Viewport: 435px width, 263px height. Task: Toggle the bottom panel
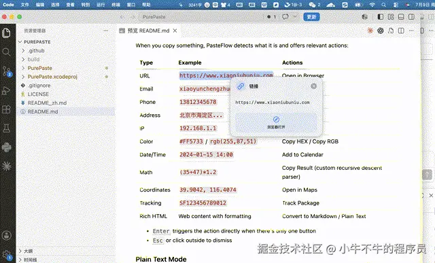(x=401, y=17)
